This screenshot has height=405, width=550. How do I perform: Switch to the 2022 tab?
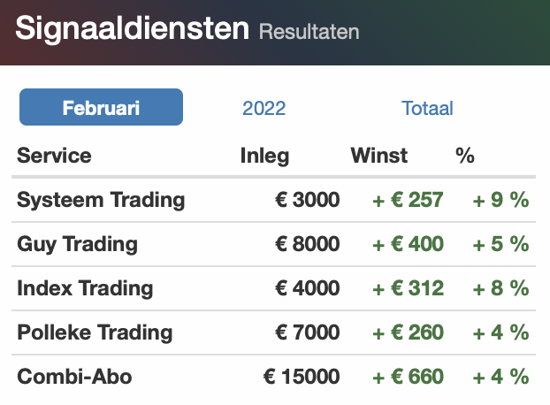264,108
